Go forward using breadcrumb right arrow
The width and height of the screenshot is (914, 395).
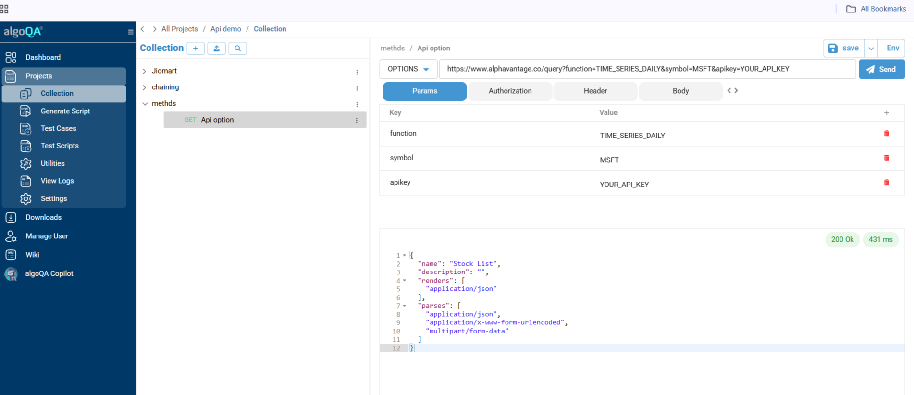[x=154, y=29]
